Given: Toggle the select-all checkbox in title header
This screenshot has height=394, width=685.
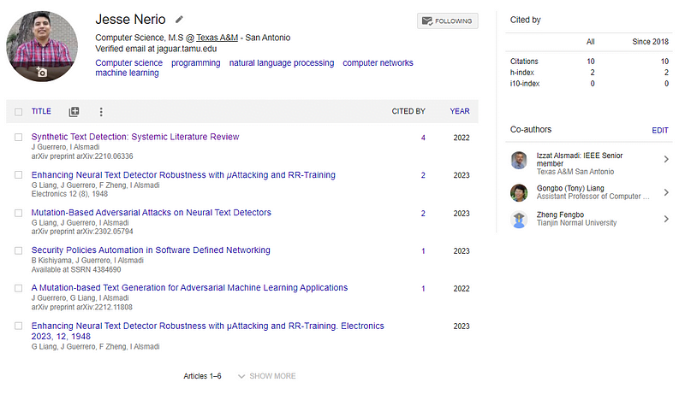Looking at the screenshot, I should click(x=19, y=111).
